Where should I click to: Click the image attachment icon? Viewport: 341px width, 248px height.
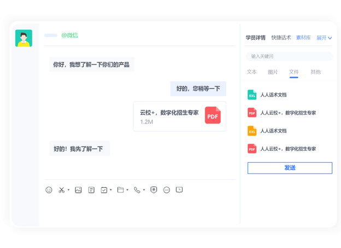(78, 190)
